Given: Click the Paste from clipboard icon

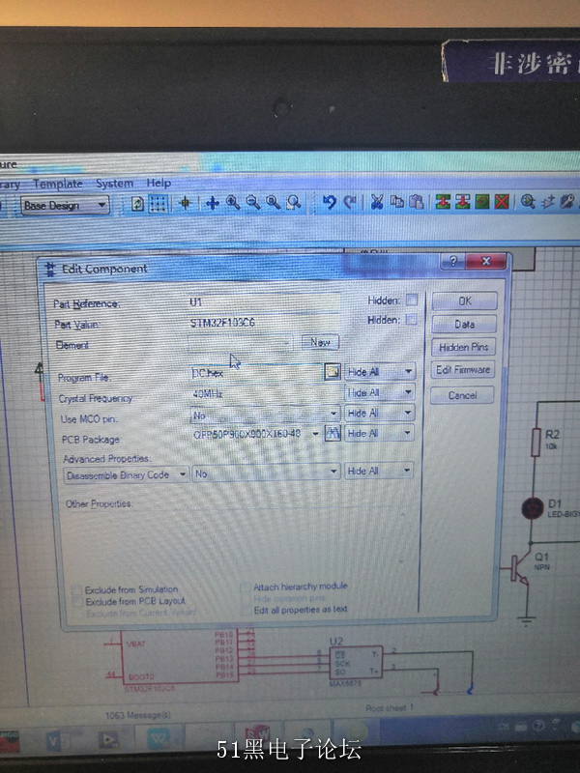Looking at the screenshot, I should click(417, 201).
